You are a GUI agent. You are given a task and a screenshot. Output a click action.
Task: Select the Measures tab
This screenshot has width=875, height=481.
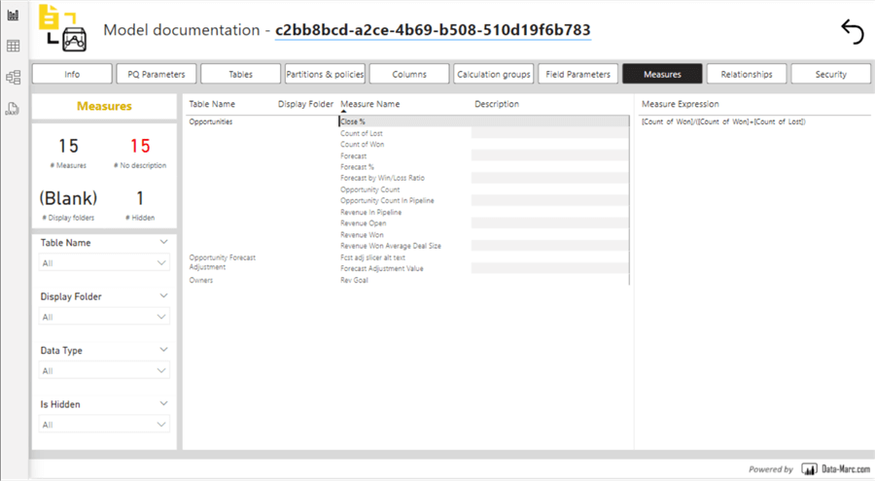662,74
